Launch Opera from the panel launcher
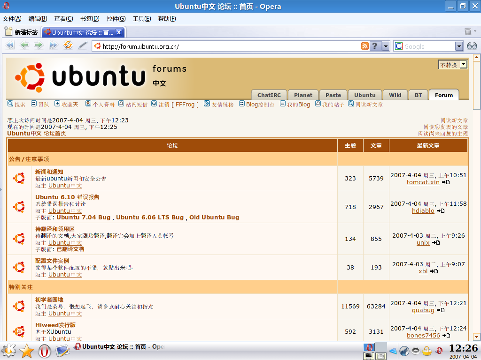 click(45, 351)
